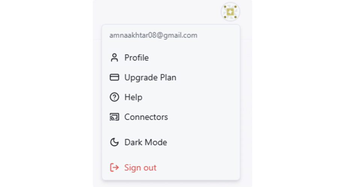Click the red Sign out arrow icon
The height and width of the screenshot is (187, 345).
(114, 168)
